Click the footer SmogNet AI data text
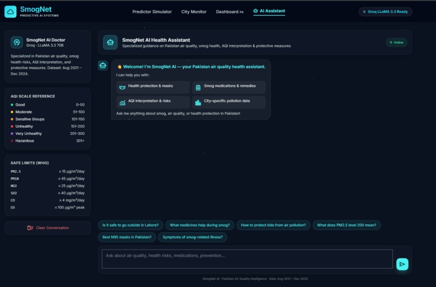Screen dimensions: 436x287 point(255,279)
